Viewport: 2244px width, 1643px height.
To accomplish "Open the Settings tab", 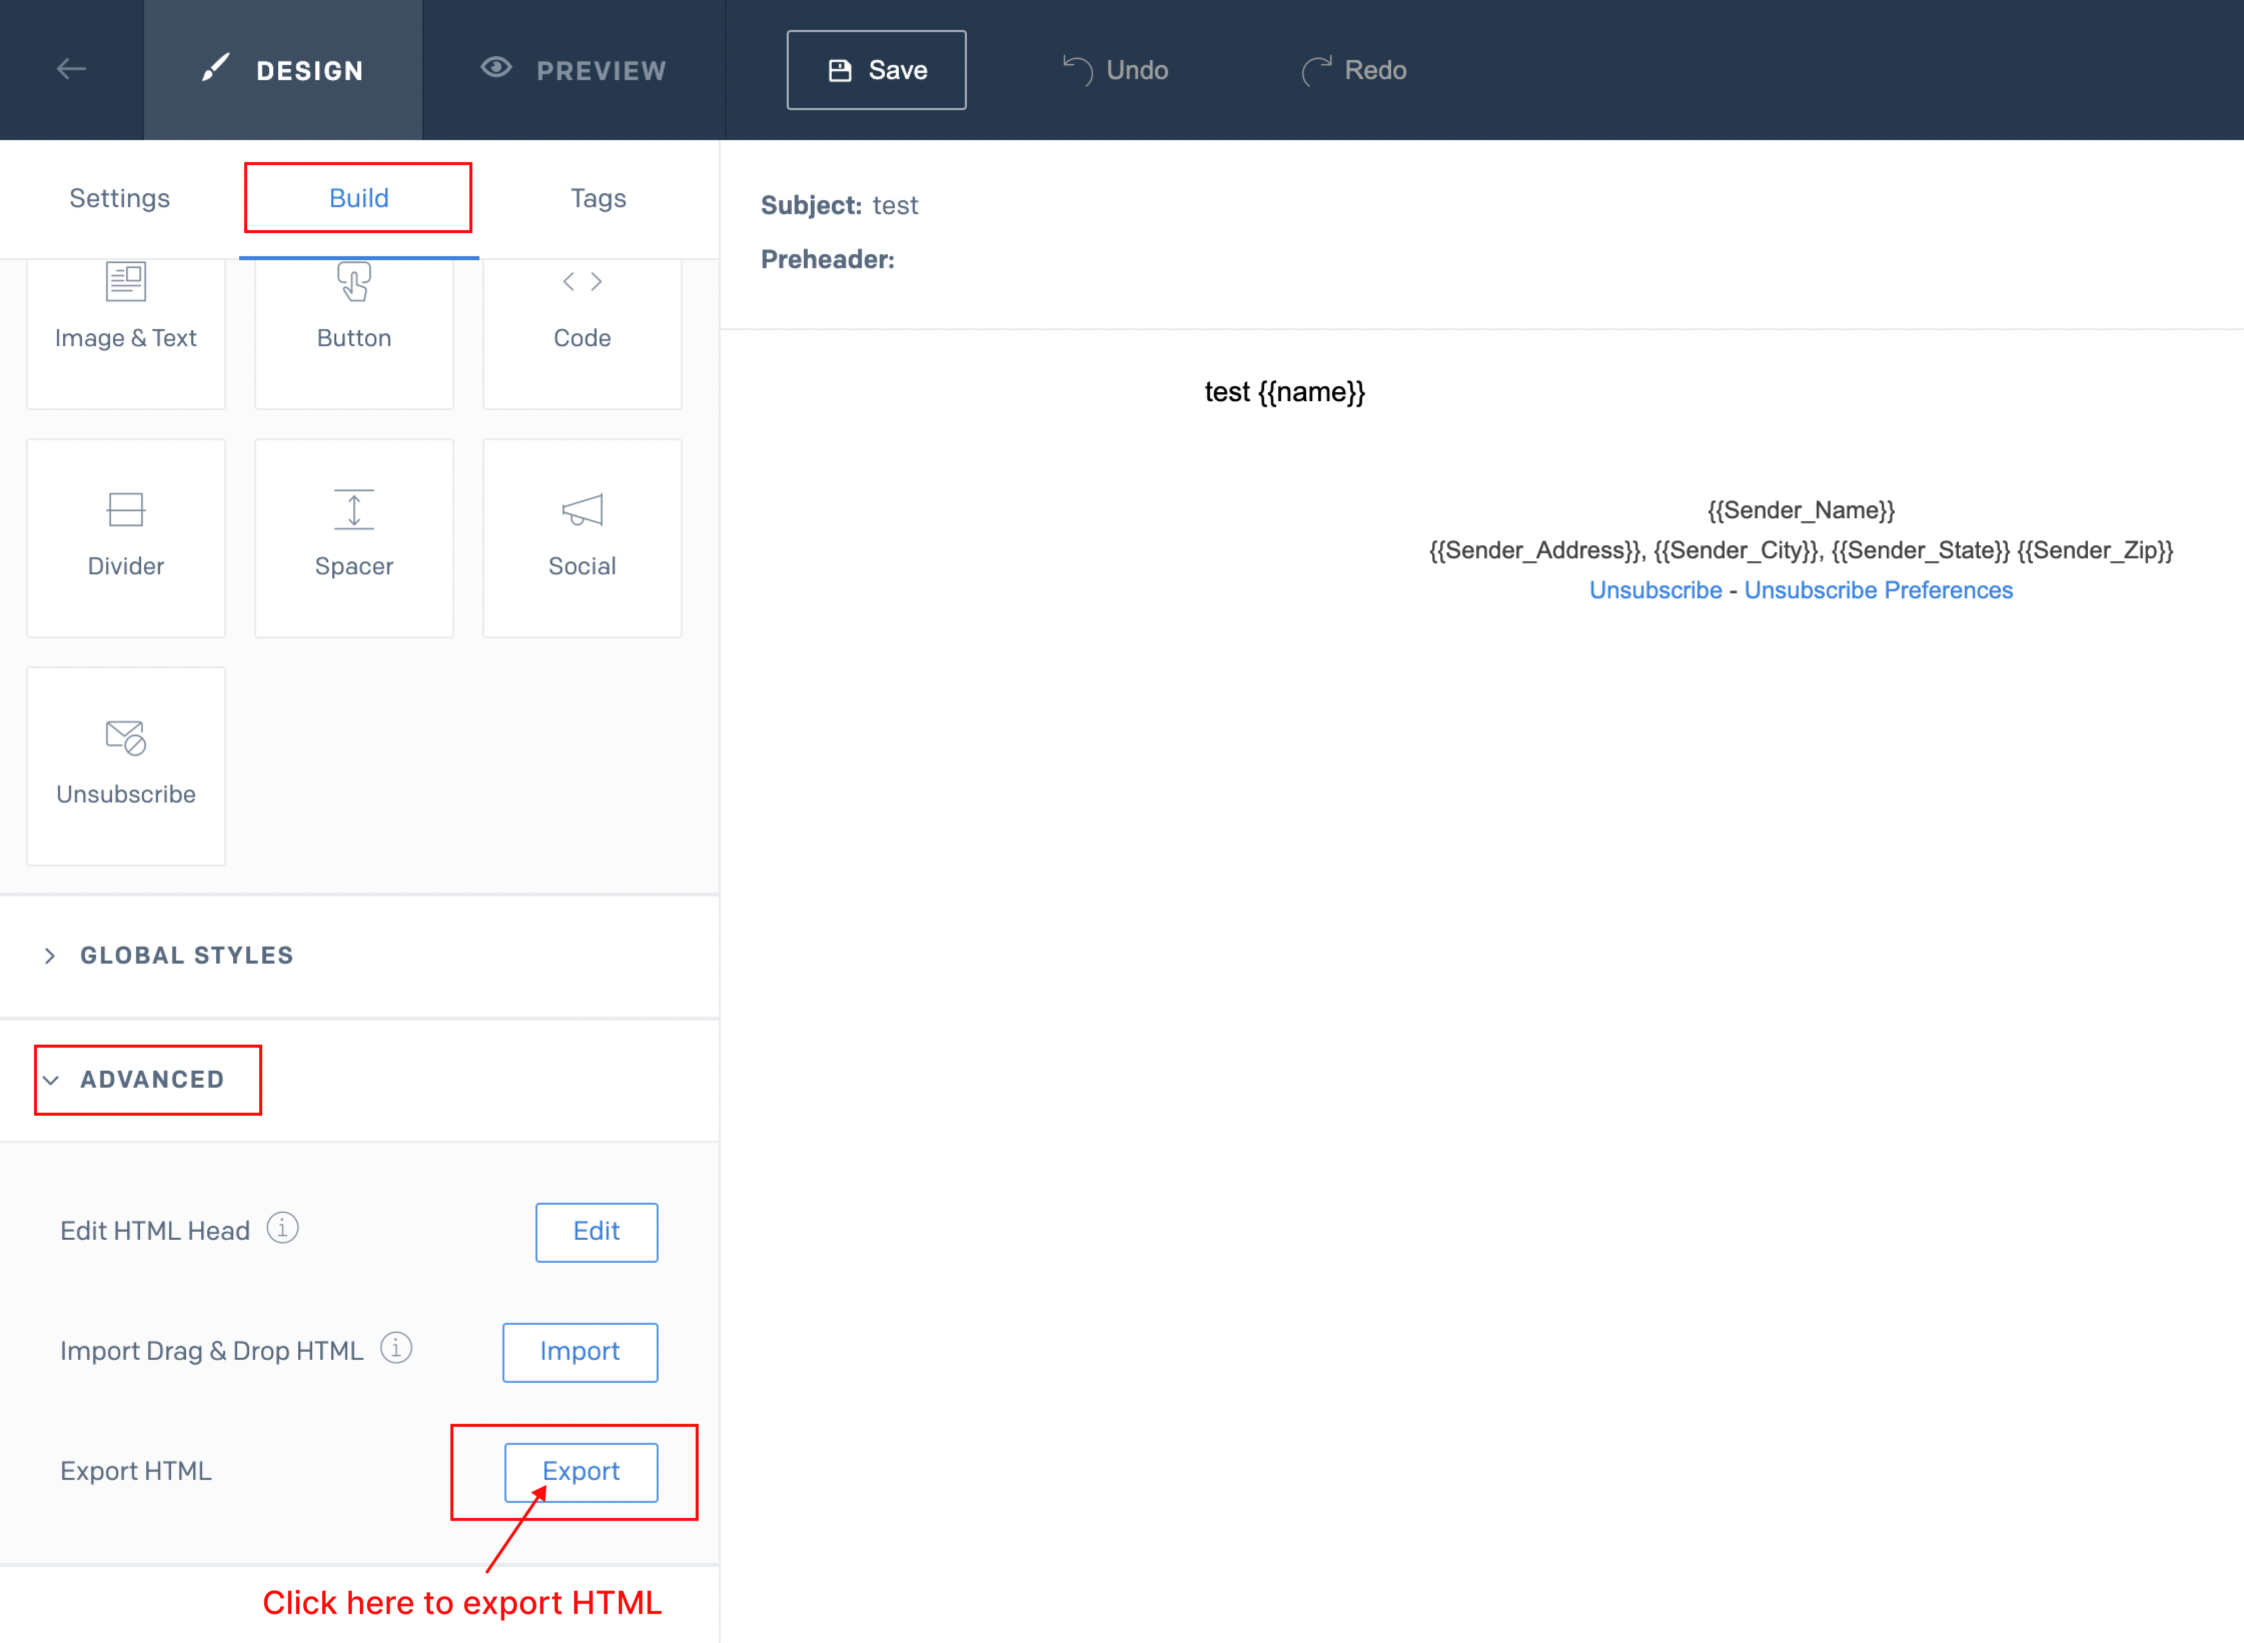I will tap(120, 198).
